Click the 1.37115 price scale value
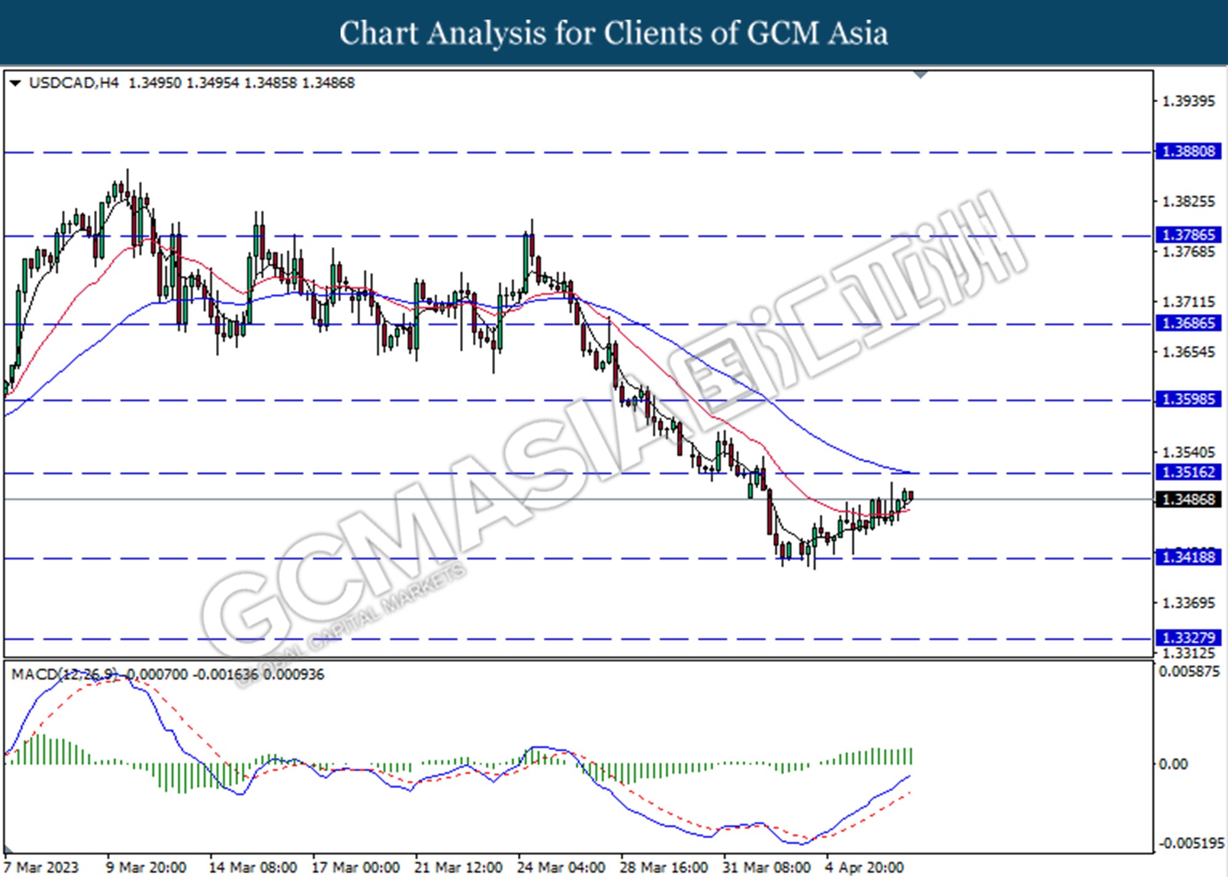This screenshot has width=1228, height=877. tap(1189, 302)
